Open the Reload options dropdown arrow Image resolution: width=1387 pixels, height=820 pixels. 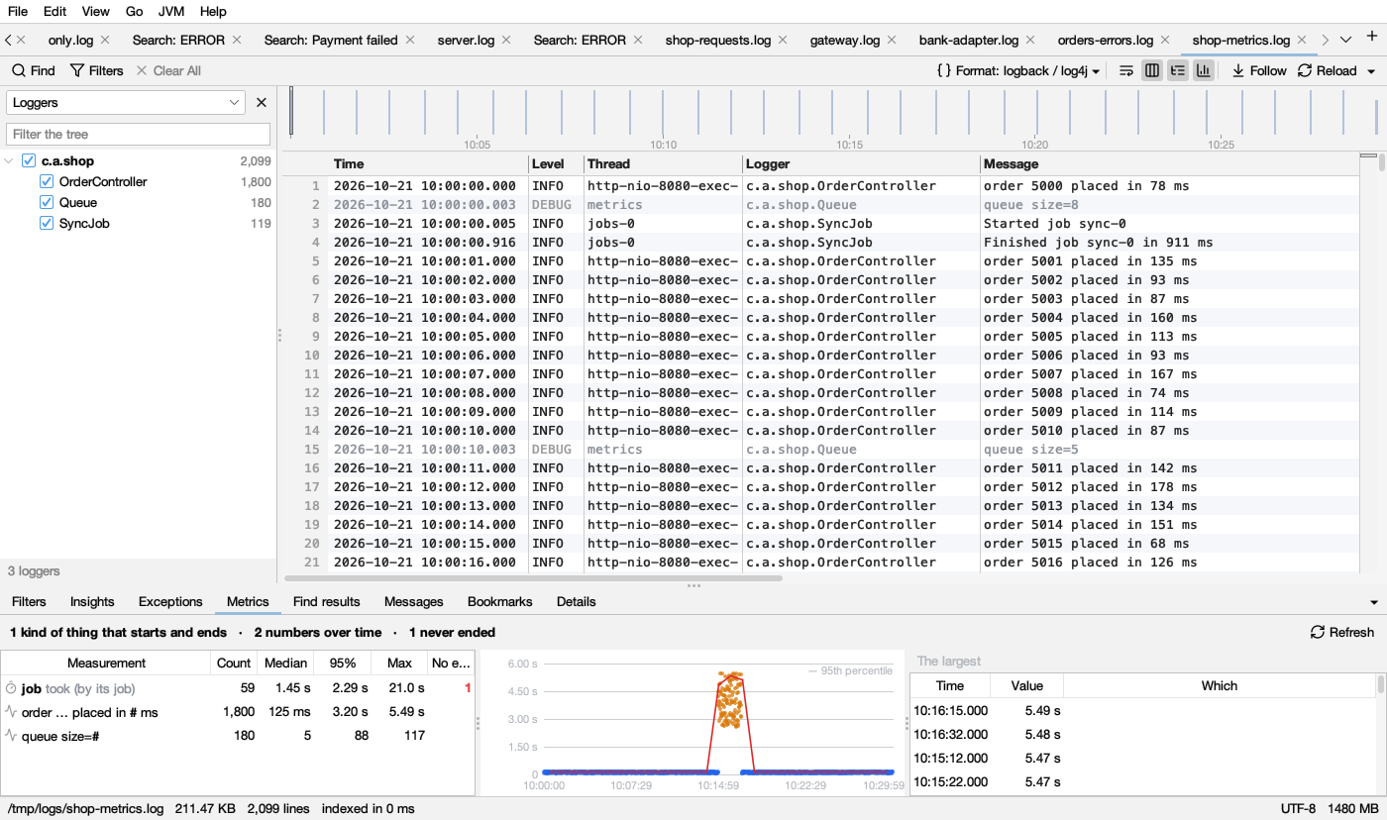1371,71
